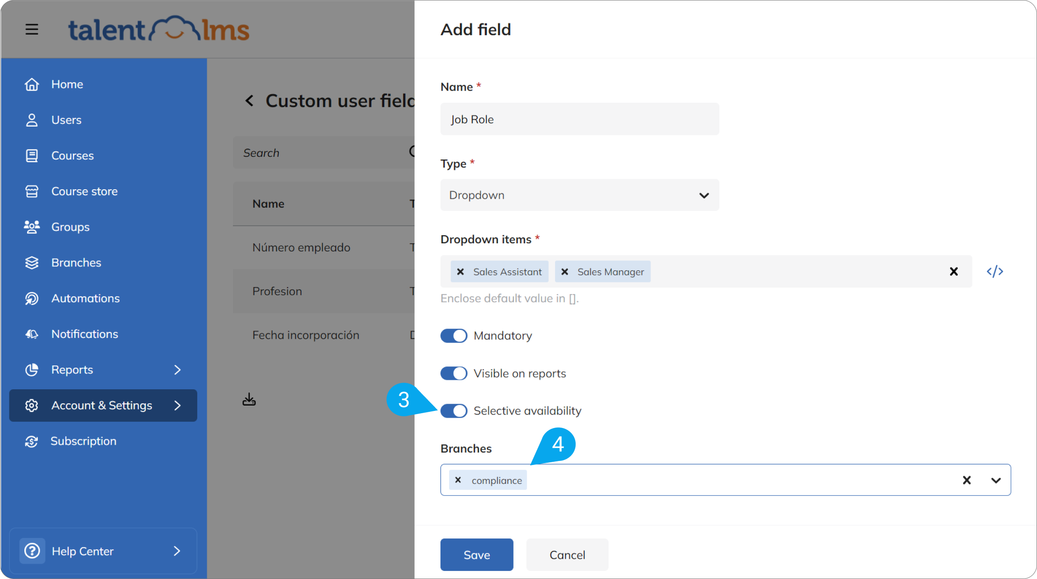Screen dimensions: 1037x579
Task: Remove the Sales Assistant tag
Action: coord(460,272)
